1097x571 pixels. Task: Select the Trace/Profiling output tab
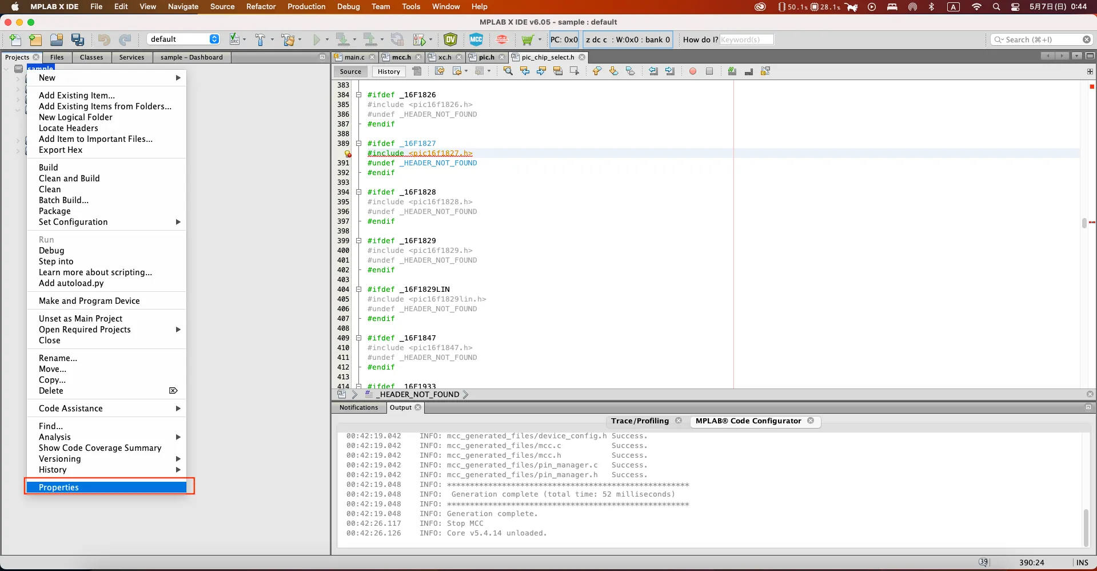click(x=640, y=421)
